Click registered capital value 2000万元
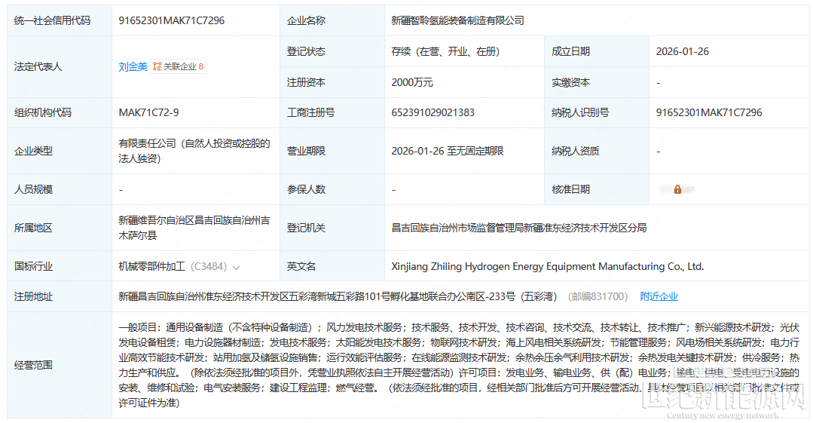 click(x=412, y=82)
